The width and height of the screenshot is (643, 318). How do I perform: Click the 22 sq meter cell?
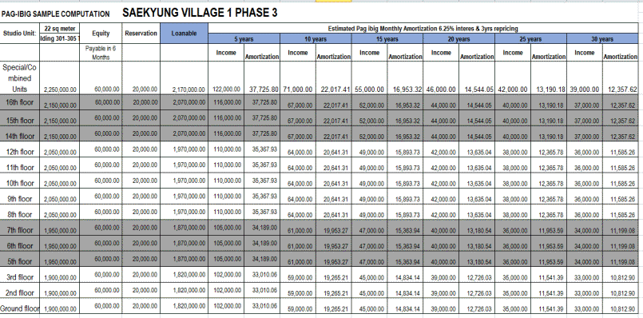click(60, 28)
